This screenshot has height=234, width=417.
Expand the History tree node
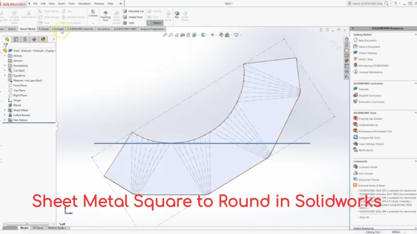coord(5,56)
